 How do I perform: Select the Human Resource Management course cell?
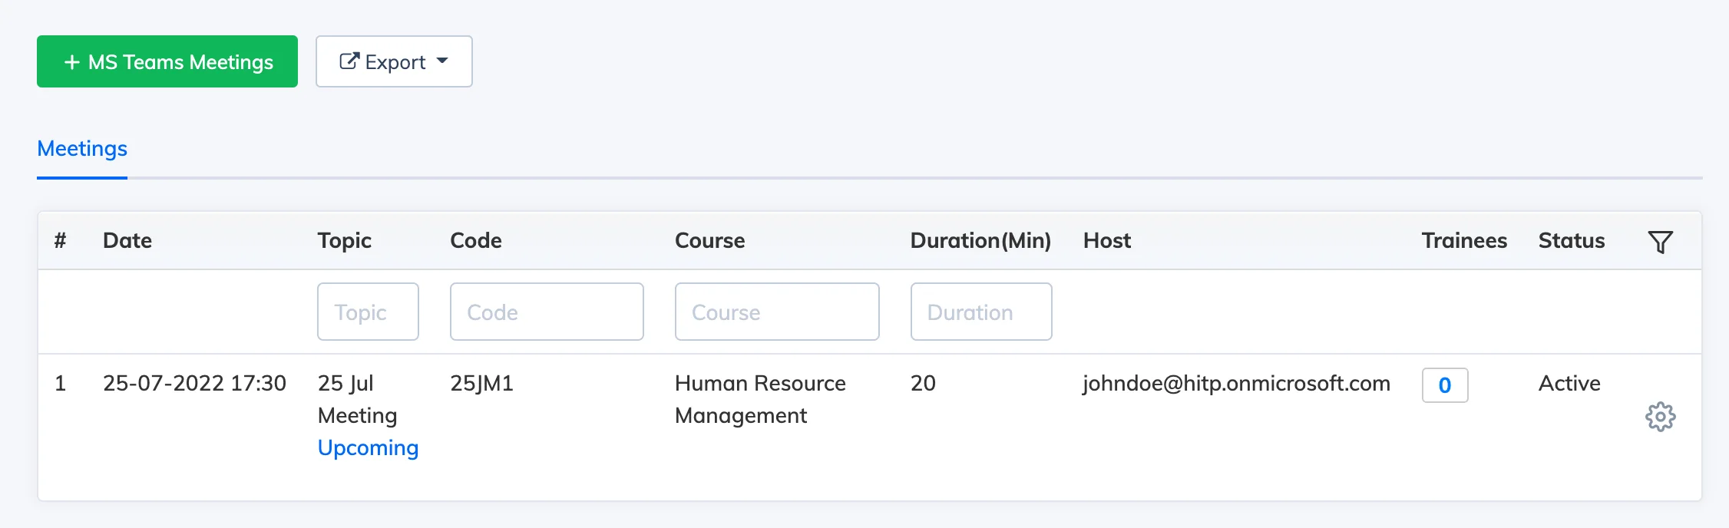point(760,399)
